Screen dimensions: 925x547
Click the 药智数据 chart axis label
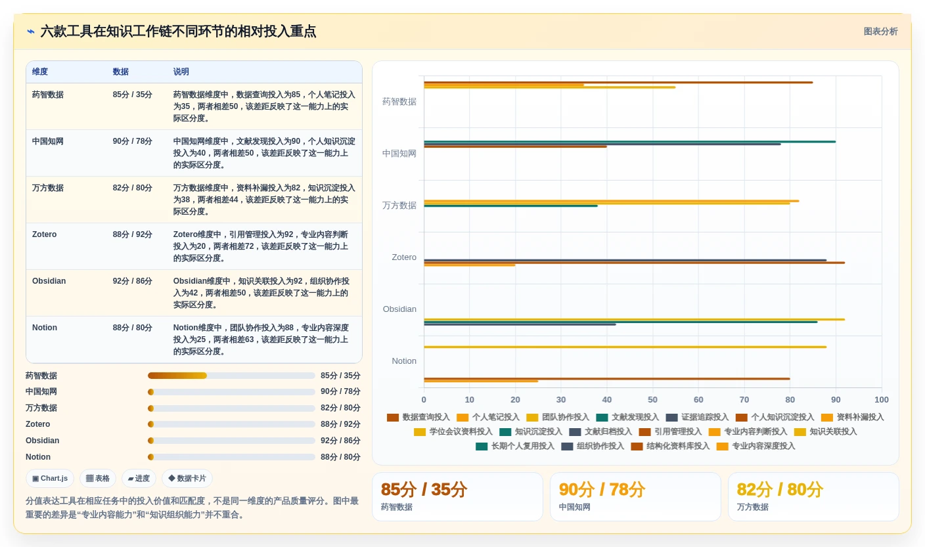point(399,102)
